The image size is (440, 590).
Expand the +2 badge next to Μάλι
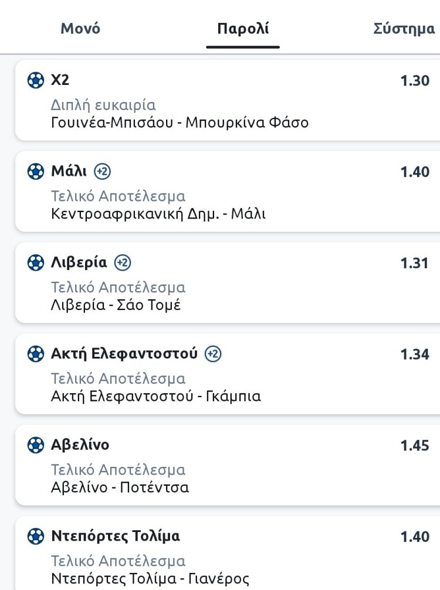(103, 172)
